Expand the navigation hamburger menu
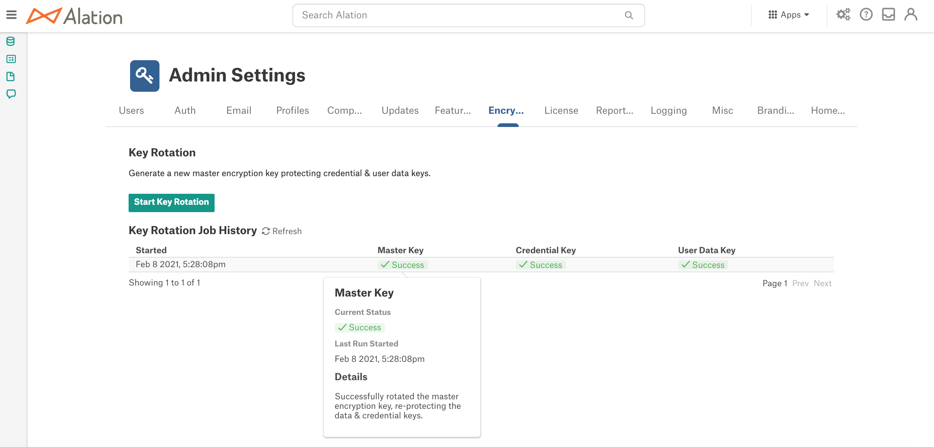 [11, 14]
